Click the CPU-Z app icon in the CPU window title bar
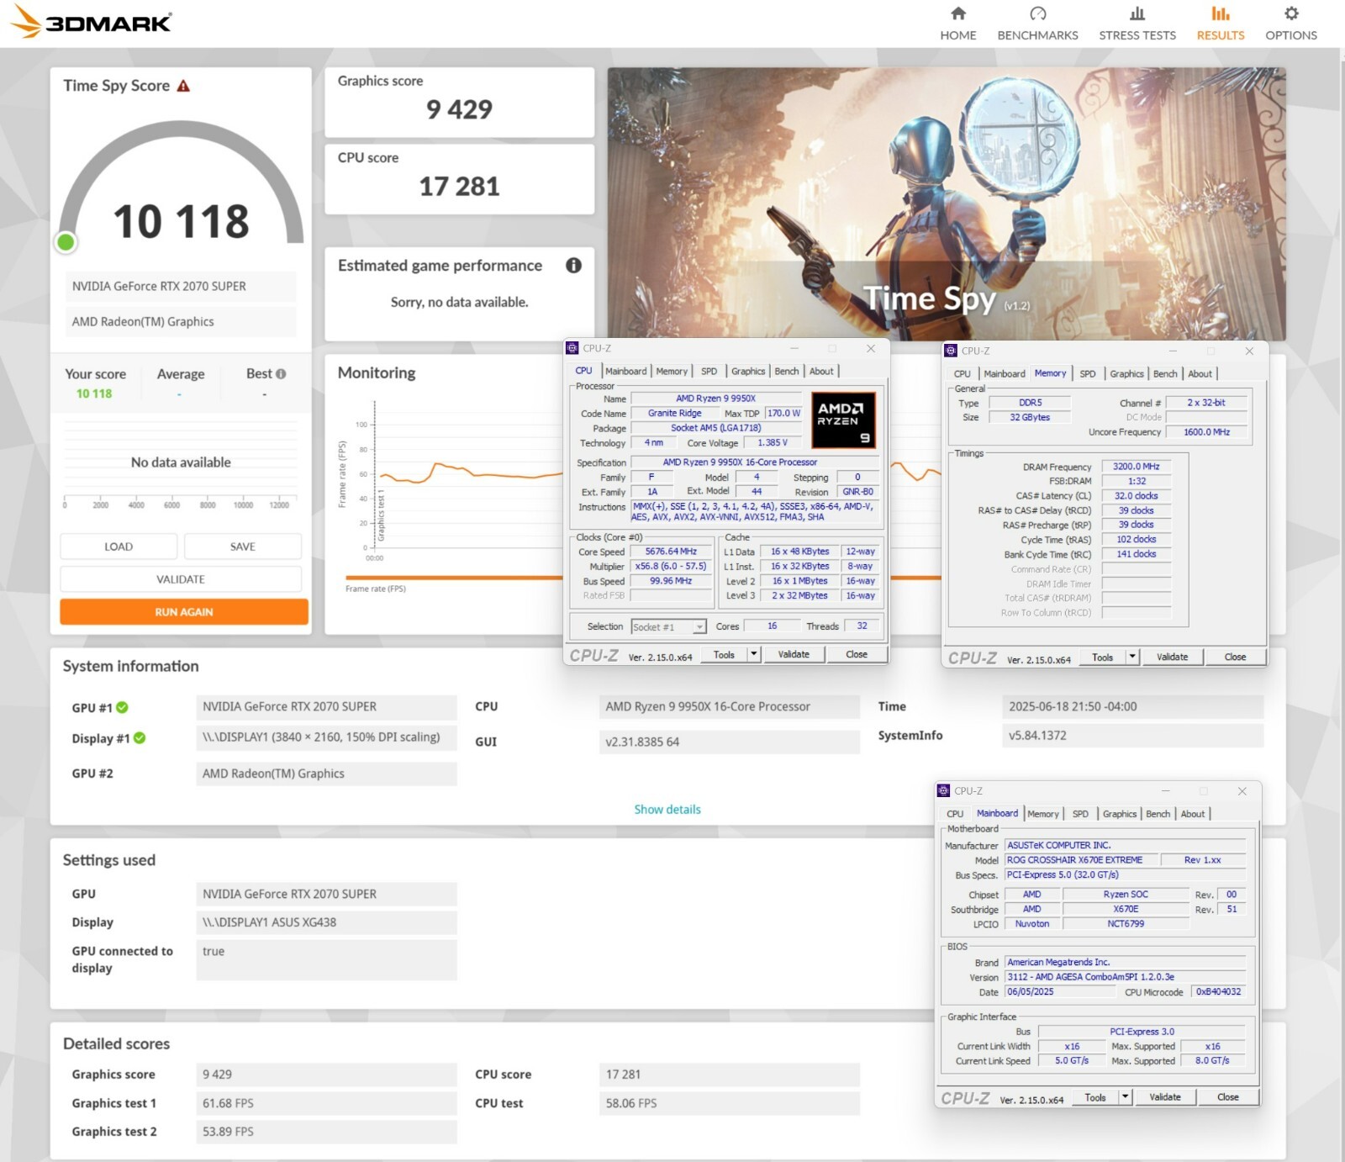The image size is (1345, 1162). (572, 348)
